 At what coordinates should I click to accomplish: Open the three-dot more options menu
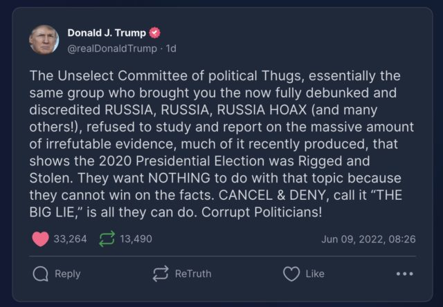404,274
